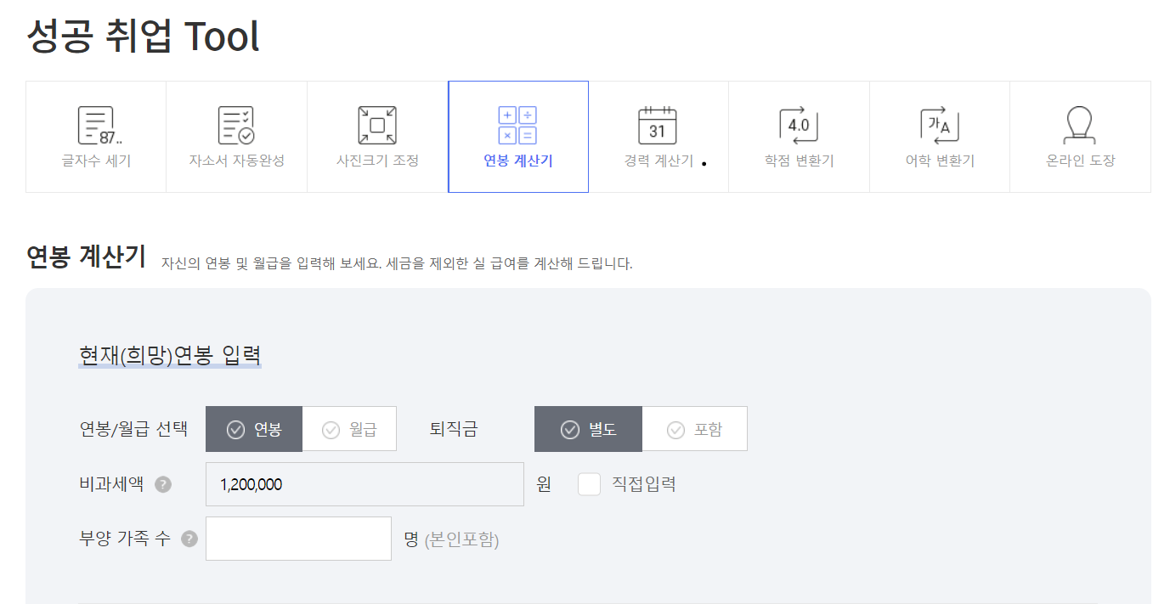Image resolution: width=1170 pixels, height=604 pixels.
Task: Open the 온라인 도장 online stamp tool
Action: coord(1080,136)
